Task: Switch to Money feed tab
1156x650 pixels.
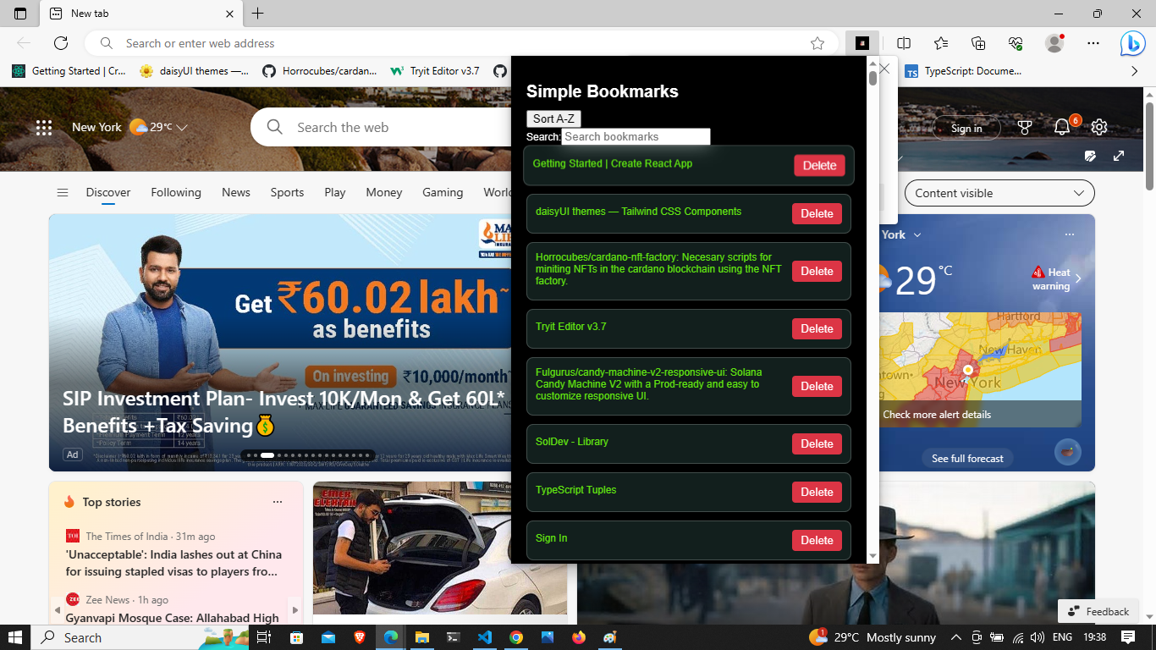Action: (x=384, y=192)
